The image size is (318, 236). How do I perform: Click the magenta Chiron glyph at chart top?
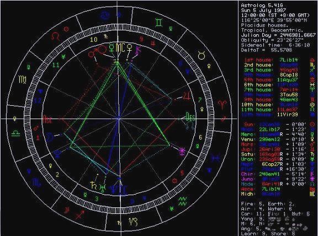point(139,50)
